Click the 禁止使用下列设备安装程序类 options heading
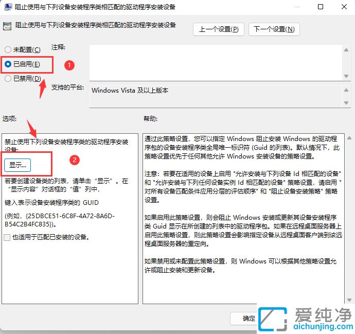Viewport: 355px width, 334px height. pyautogui.click(x=66, y=145)
